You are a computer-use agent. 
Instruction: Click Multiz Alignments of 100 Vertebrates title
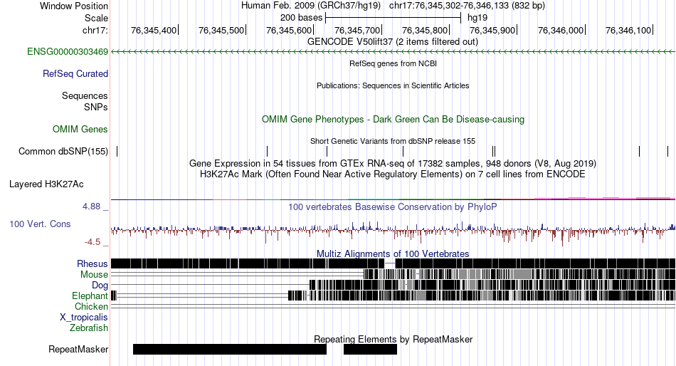point(393,253)
